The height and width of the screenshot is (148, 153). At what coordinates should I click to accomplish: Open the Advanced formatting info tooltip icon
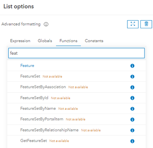coord(46,24)
